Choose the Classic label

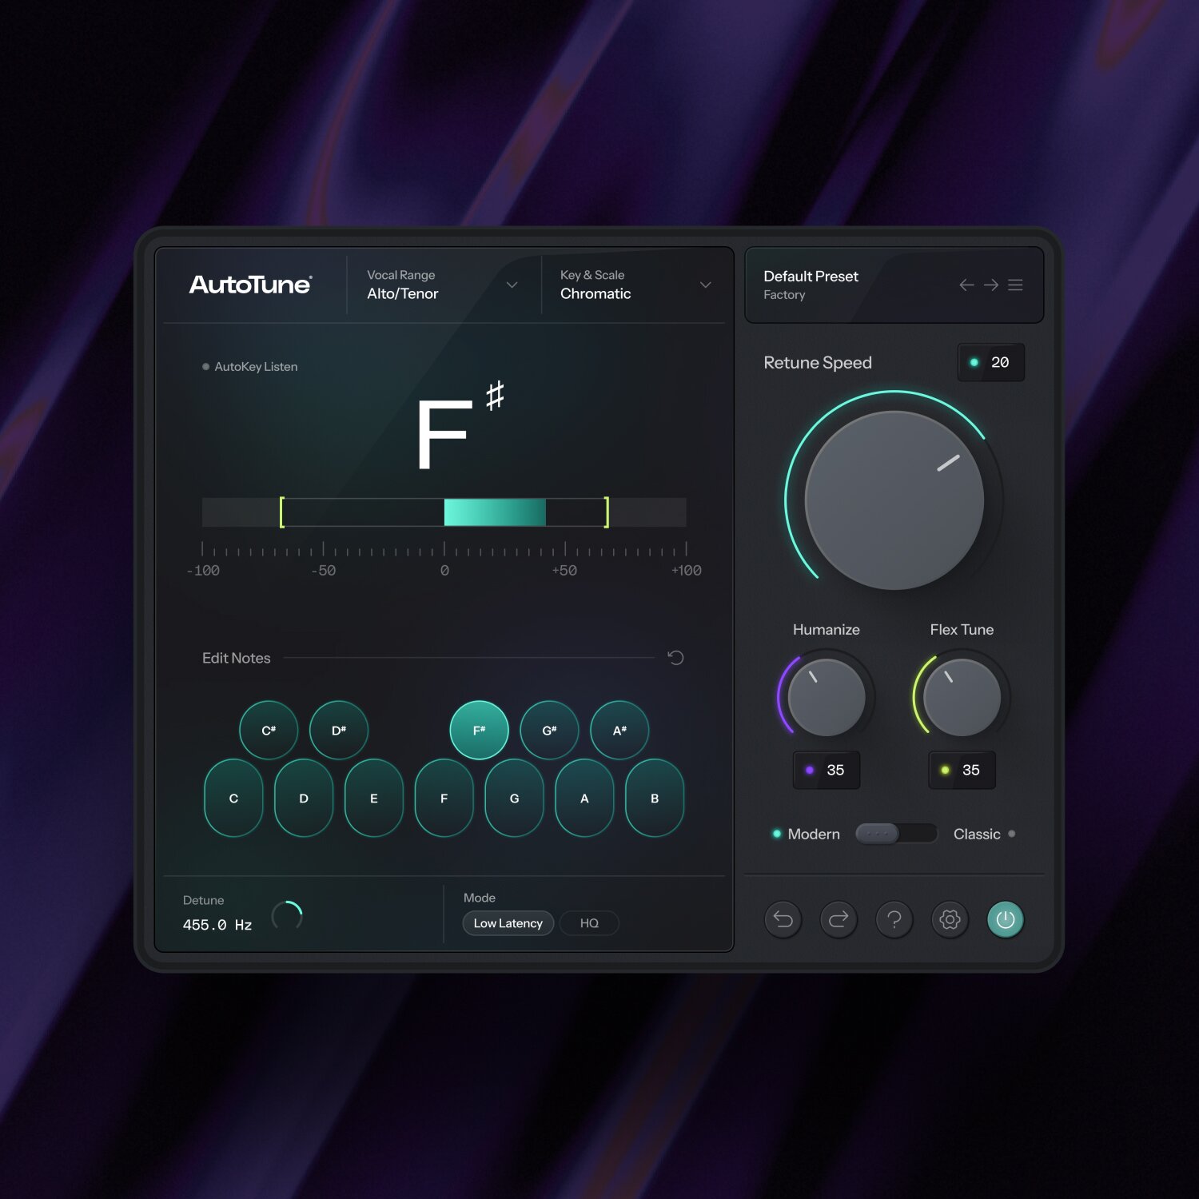pyautogui.click(x=977, y=834)
